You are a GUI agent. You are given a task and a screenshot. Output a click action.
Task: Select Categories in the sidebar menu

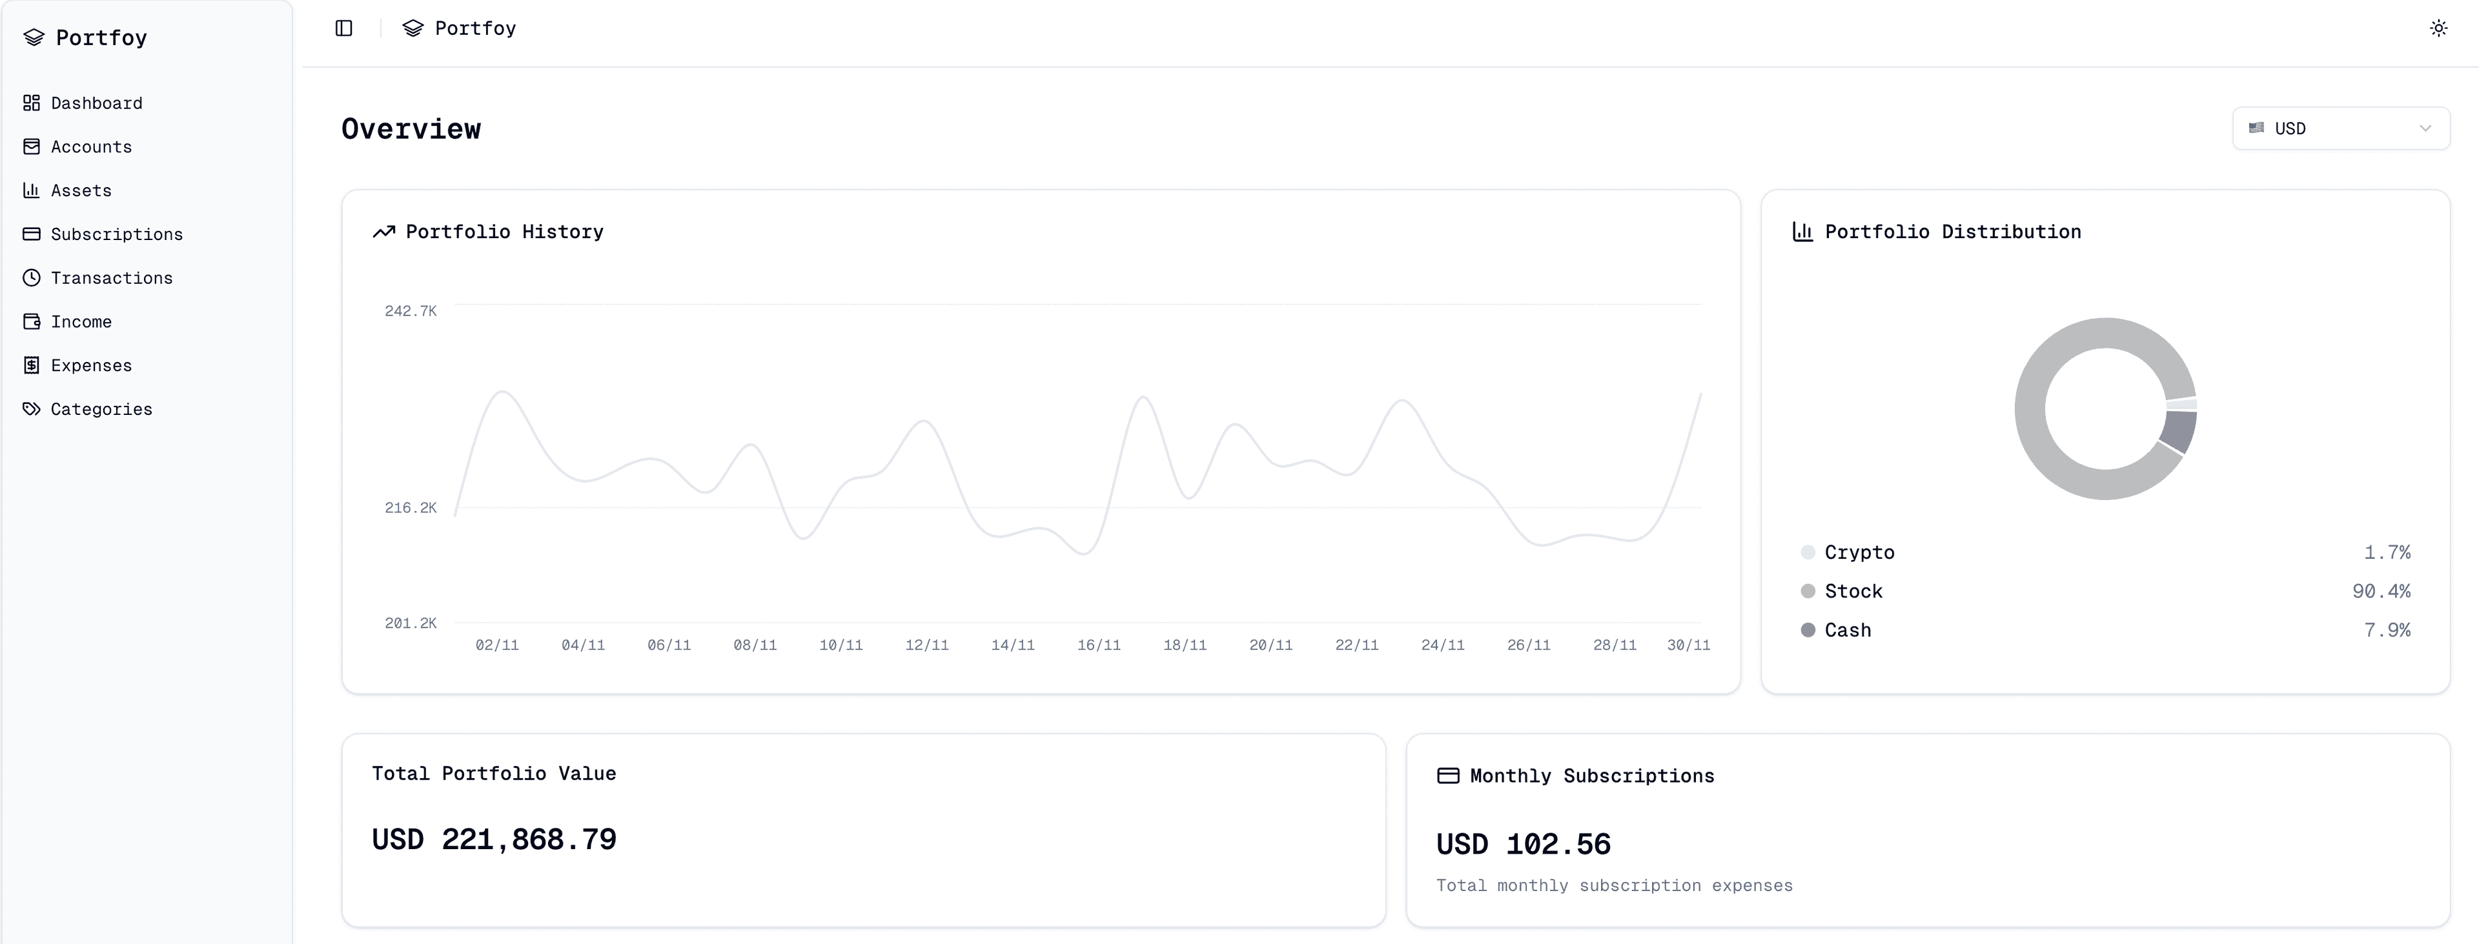pyautogui.click(x=101, y=409)
